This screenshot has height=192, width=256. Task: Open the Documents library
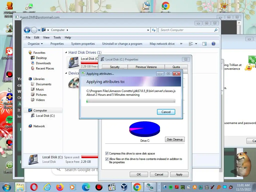pyautogui.click(x=43, y=84)
